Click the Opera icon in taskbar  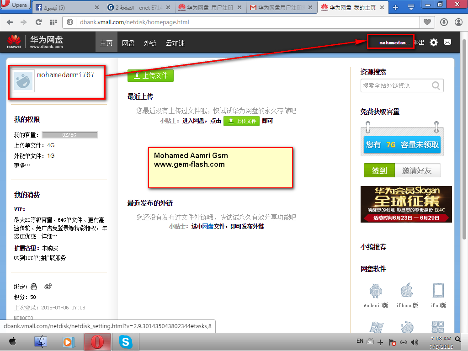coord(97,342)
